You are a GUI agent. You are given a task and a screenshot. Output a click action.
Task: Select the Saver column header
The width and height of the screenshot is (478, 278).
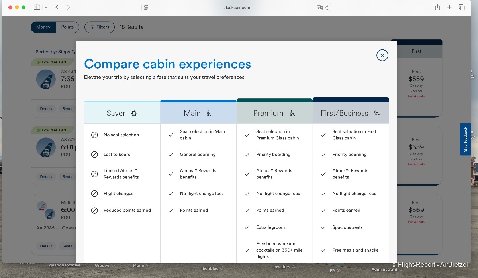[x=122, y=113]
